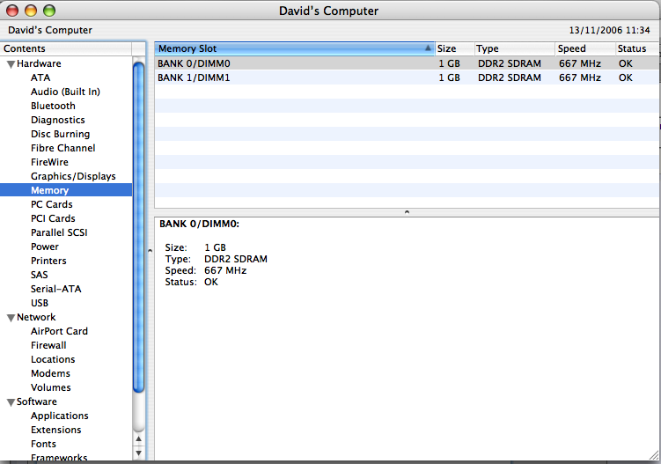The width and height of the screenshot is (661, 464).
Task: Select BANK 1/DIMM1 row
Action: (x=407, y=77)
